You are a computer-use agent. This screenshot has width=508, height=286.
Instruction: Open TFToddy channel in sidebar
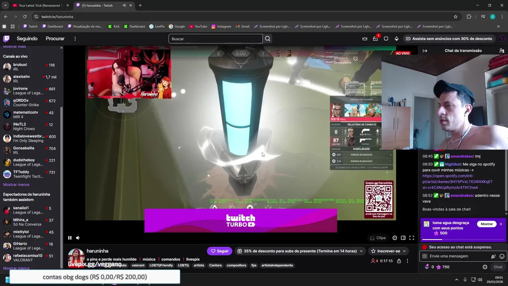(x=30, y=174)
